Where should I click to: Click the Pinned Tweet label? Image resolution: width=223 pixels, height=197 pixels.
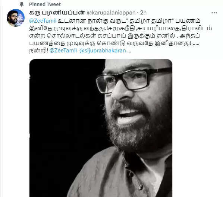point(45,4)
